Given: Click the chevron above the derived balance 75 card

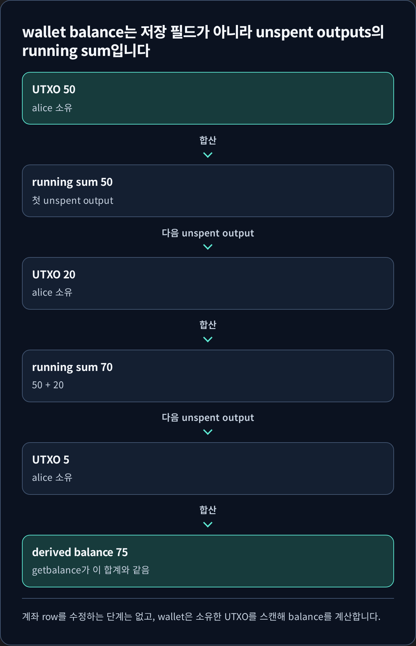Looking at the screenshot, I should [208, 524].
